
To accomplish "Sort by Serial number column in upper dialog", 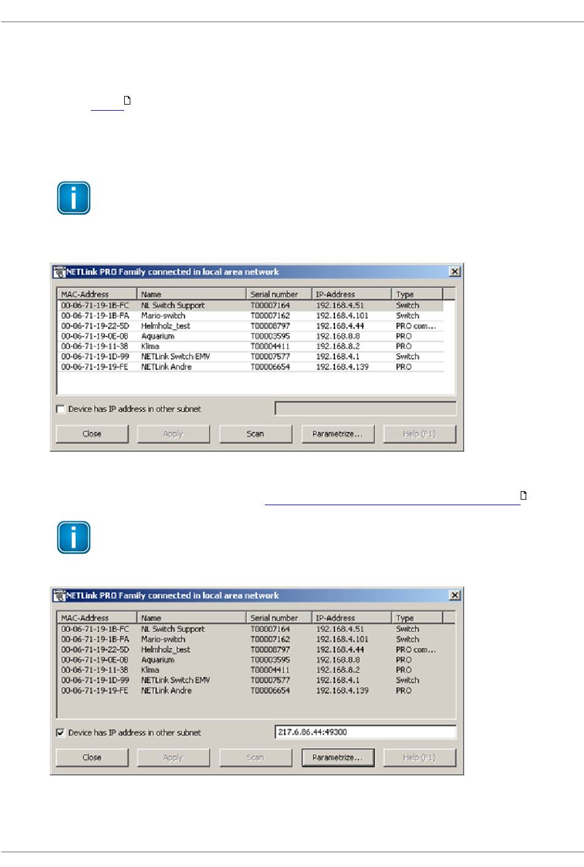I will tap(279, 294).
